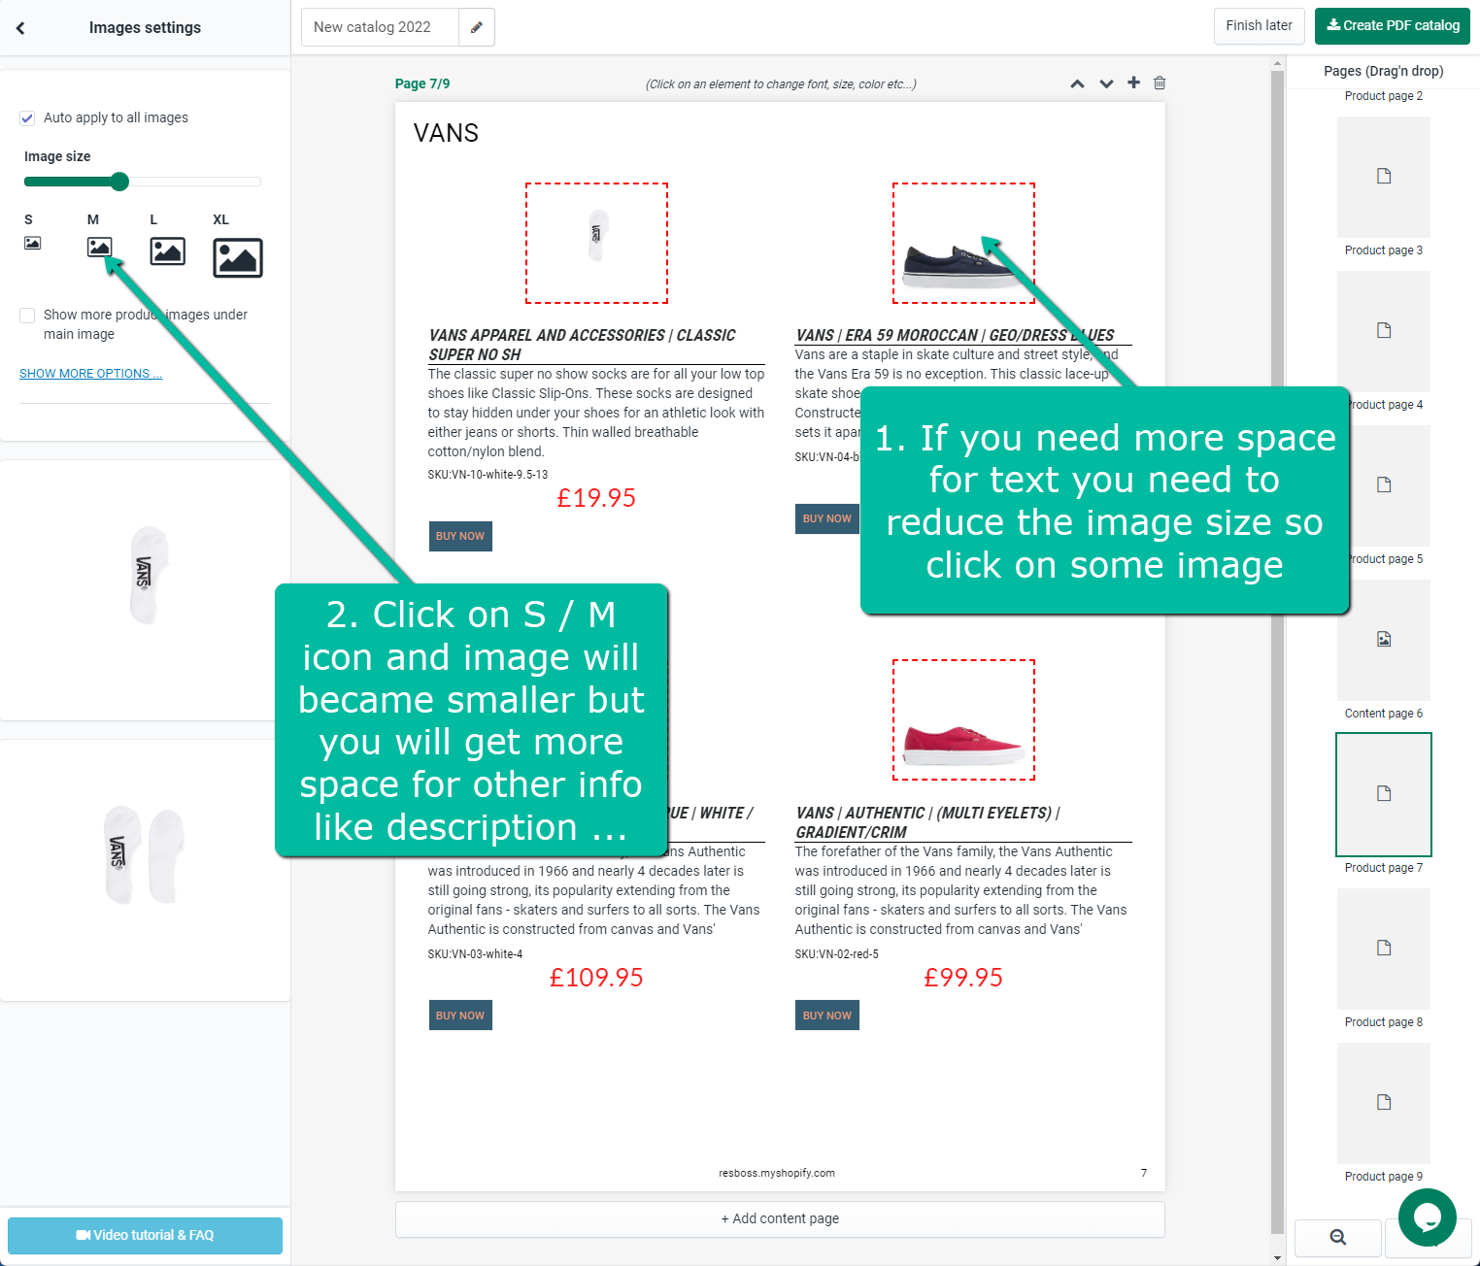Click Create PDF catalog button
The height and width of the screenshot is (1266, 1480).
(x=1393, y=26)
